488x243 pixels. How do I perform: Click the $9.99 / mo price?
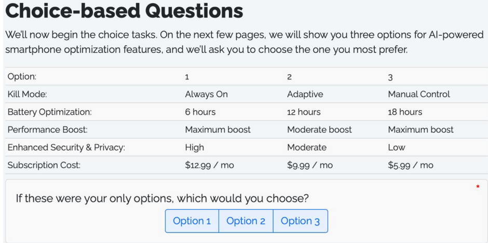tap(310, 165)
